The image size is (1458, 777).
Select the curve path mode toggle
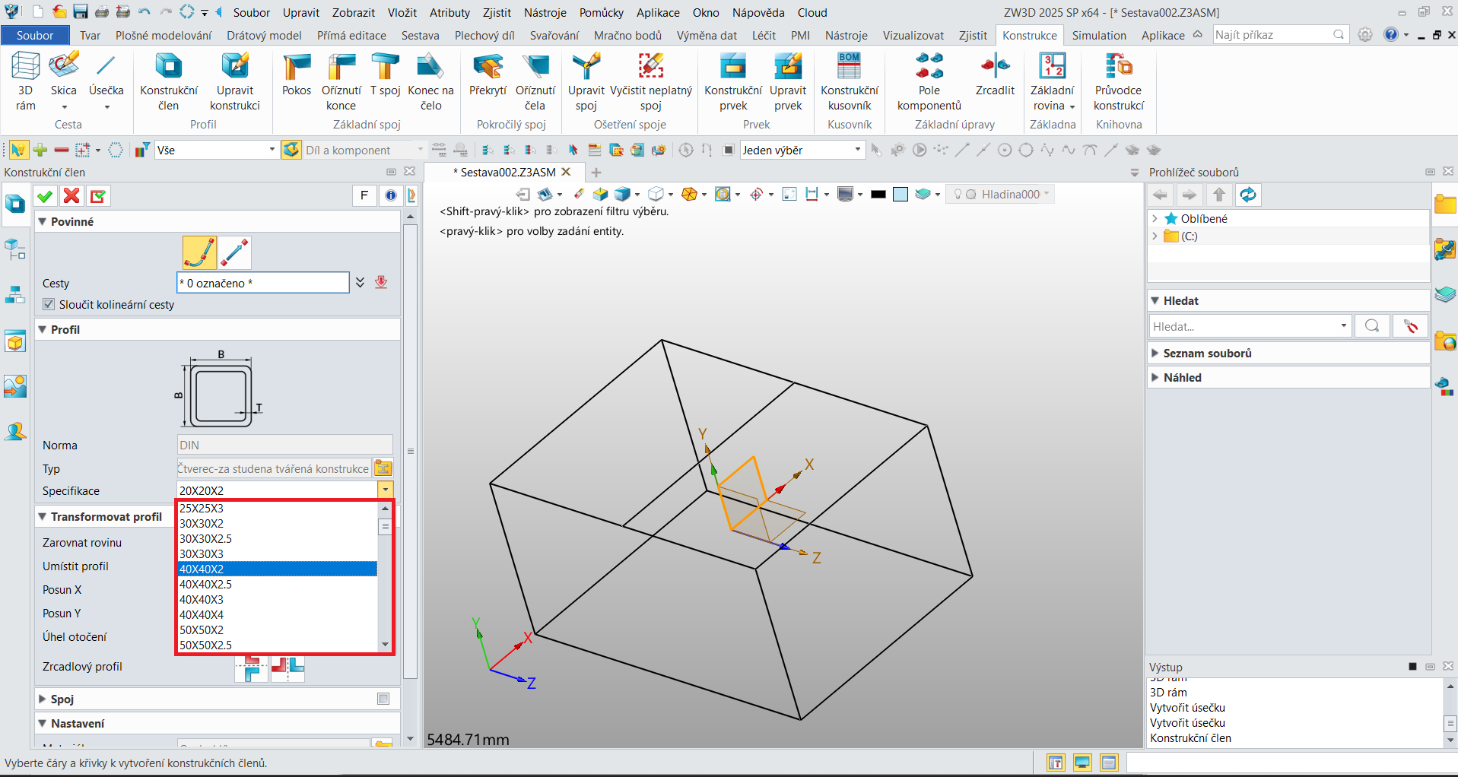199,253
